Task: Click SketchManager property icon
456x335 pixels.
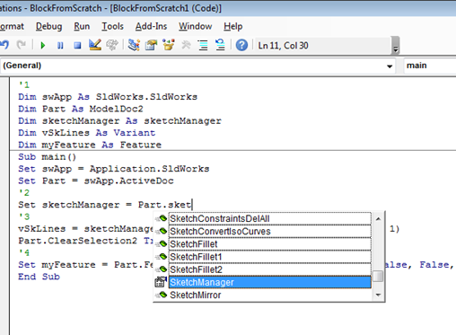Action: point(161,282)
